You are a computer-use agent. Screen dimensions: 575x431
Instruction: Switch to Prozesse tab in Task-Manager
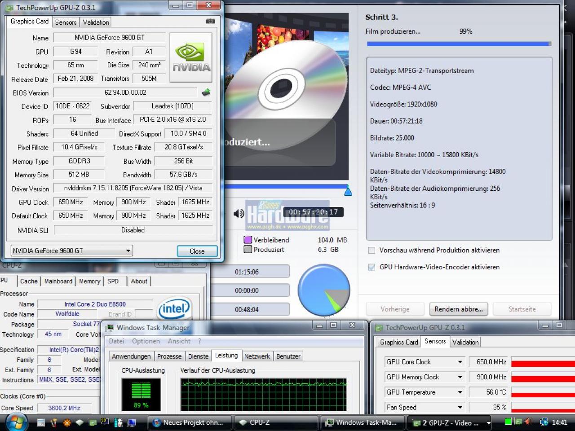click(169, 356)
